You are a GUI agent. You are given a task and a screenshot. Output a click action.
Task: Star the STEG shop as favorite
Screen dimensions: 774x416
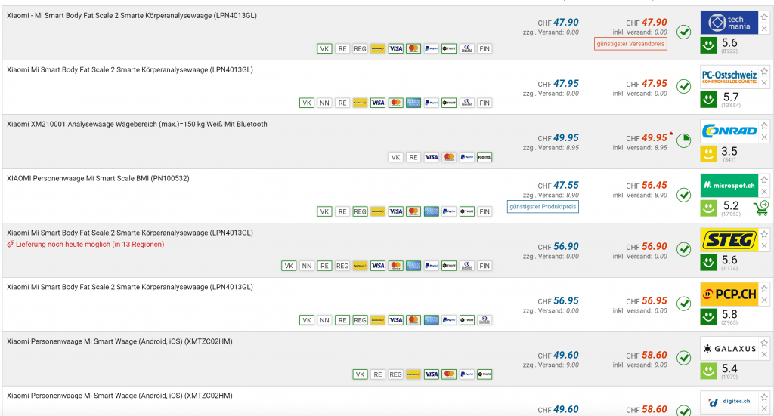(764, 234)
